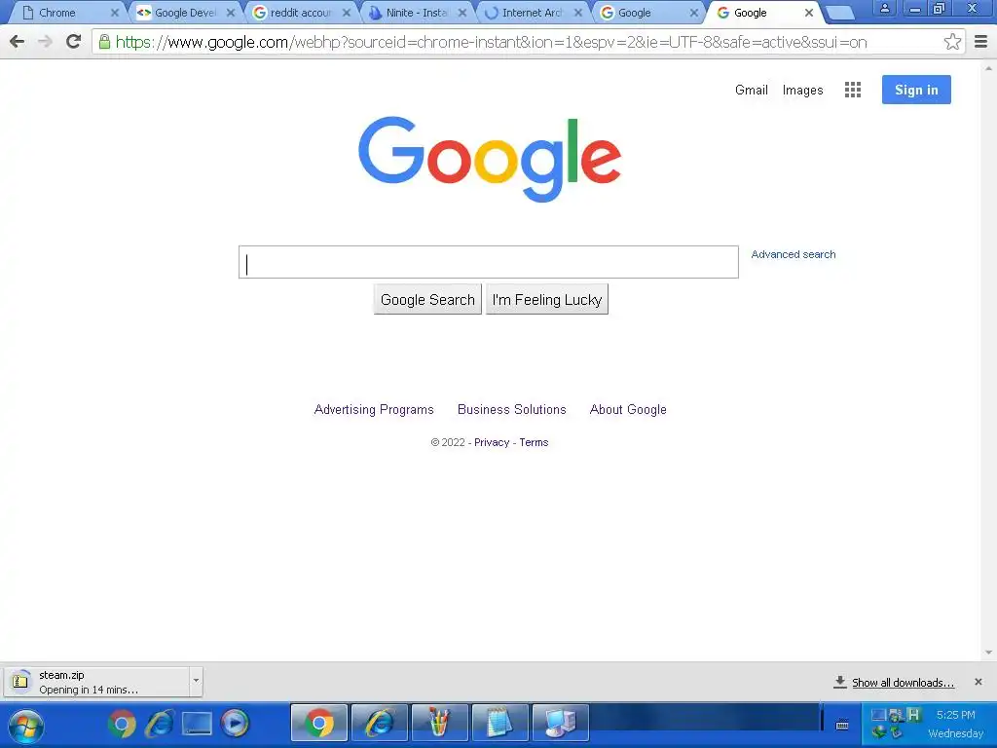
Task: Open a new tab with the new-tab button
Action: click(x=840, y=13)
